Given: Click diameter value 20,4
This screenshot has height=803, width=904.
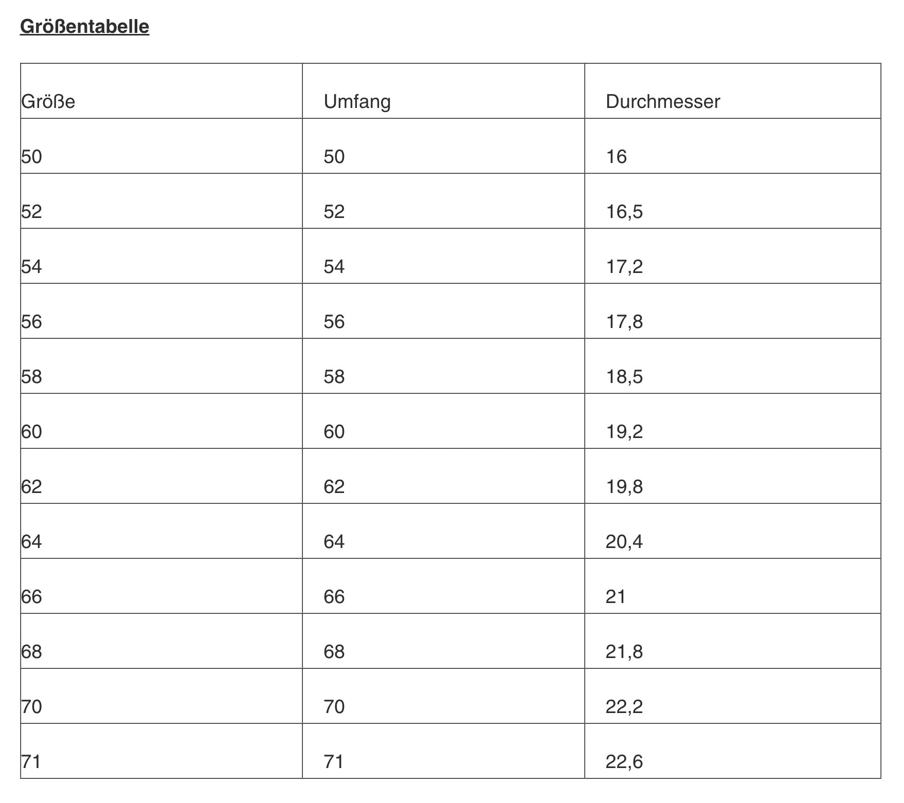Looking at the screenshot, I should (x=624, y=542).
